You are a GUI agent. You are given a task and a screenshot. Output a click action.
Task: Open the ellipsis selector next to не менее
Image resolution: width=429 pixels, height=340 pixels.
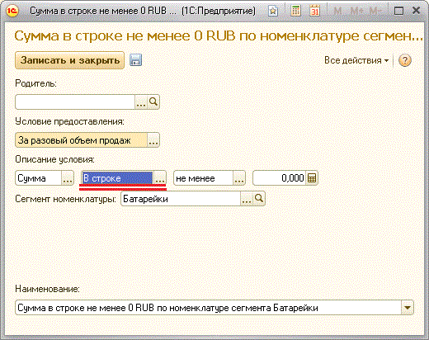tap(239, 178)
